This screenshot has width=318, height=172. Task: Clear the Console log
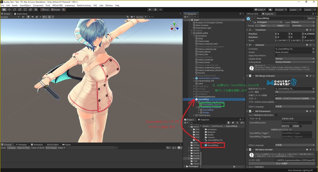[3, 148]
